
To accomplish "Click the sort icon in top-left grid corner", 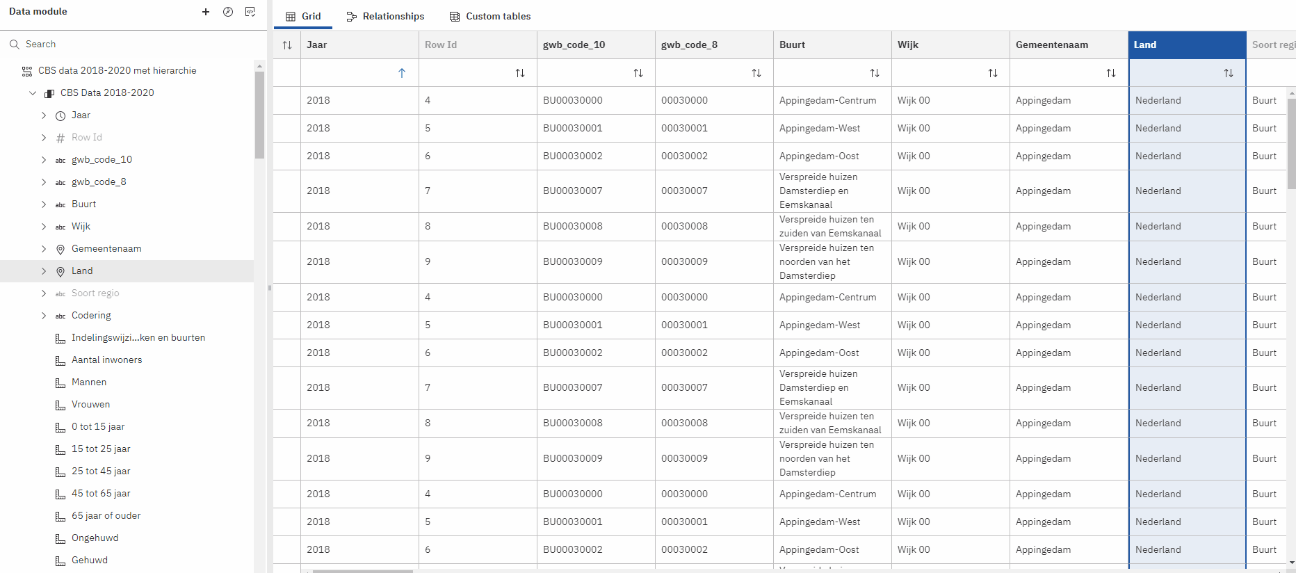I will (x=287, y=45).
